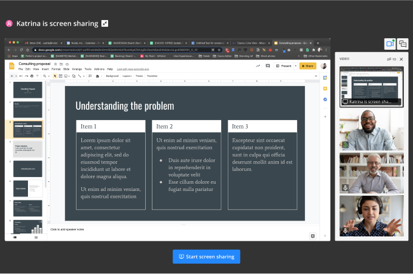413x274 pixels.
Task: Close the Video side panel
Action: [x=401, y=59]
